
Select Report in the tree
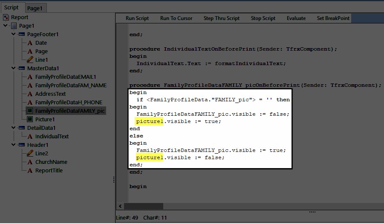point(20,17)
